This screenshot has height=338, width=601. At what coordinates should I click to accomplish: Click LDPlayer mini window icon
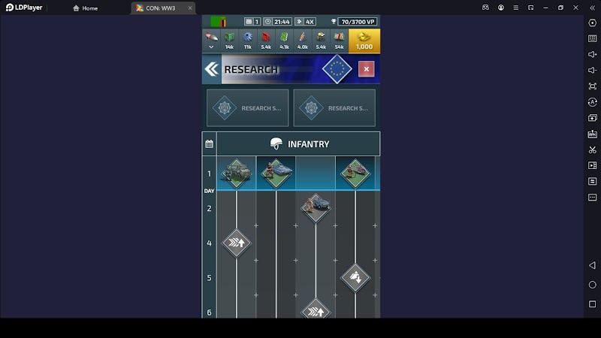(531, 8)
